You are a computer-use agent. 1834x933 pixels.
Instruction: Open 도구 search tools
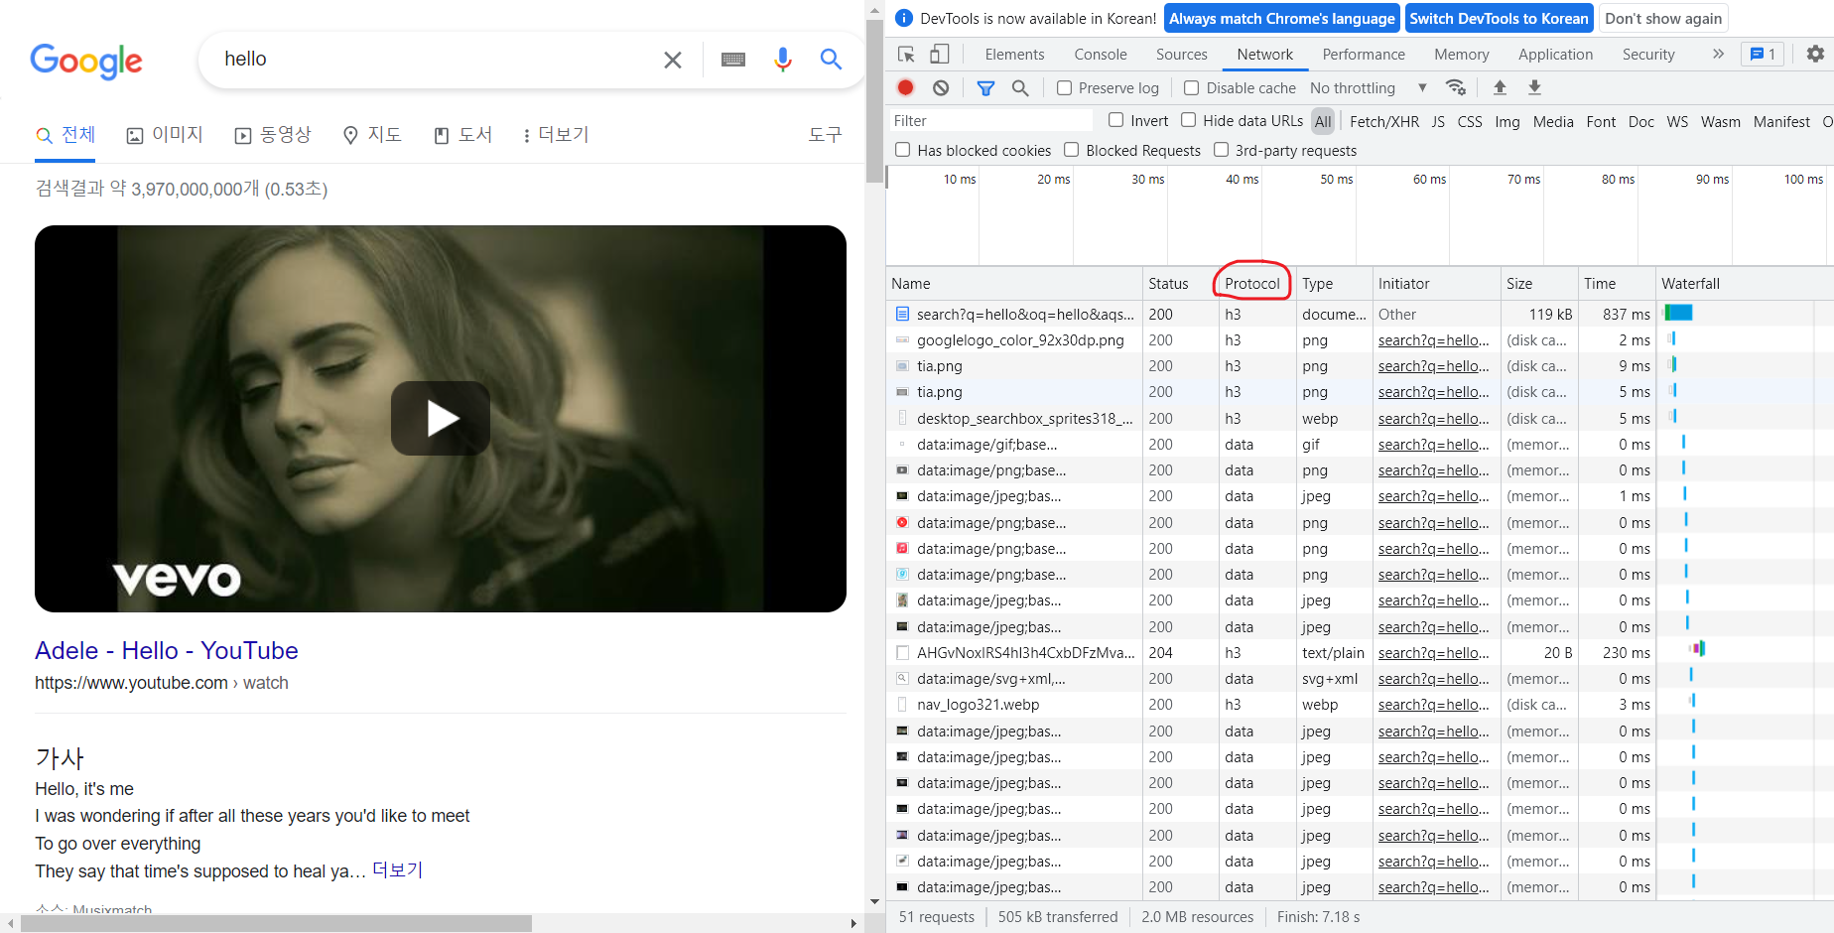tap(825, 135)
